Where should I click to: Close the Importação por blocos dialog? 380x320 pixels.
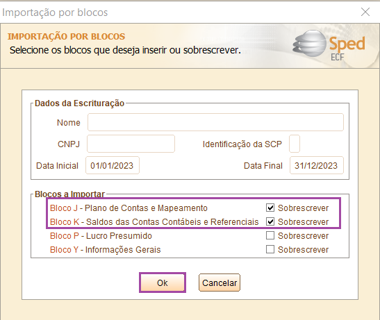(x=365, y=12)
